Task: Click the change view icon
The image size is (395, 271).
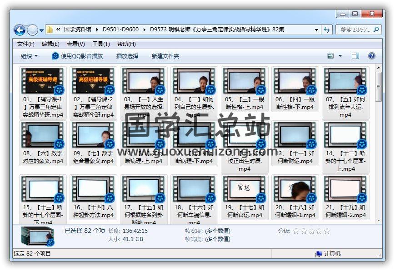Action: tap(330, 56)
